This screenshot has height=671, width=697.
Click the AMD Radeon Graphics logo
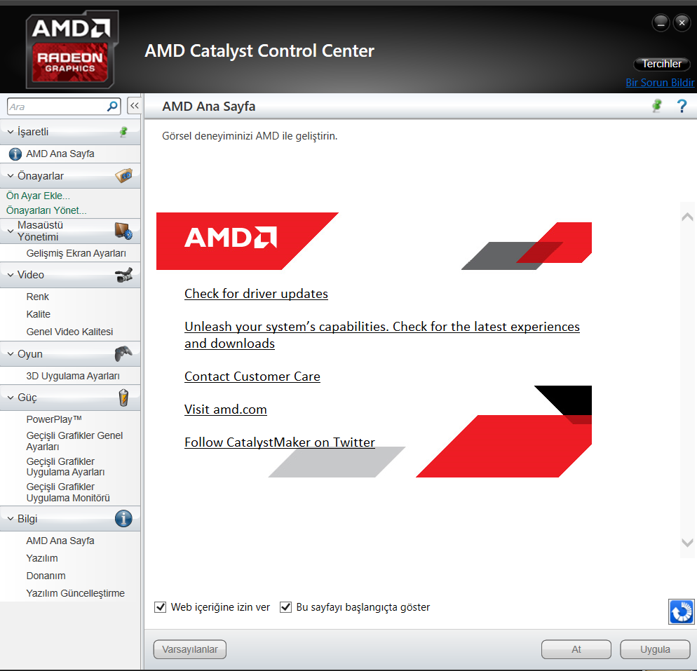click(x=72, y=49)
